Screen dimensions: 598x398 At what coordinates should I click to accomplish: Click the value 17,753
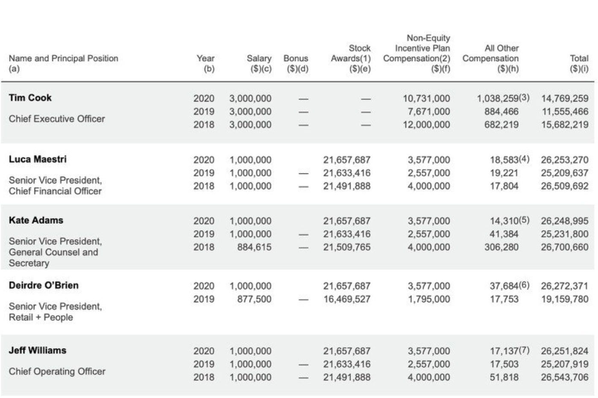pos(504,299)
